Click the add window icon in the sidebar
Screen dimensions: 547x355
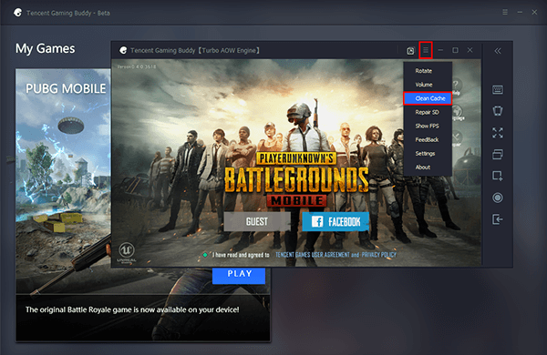(498, 176)
